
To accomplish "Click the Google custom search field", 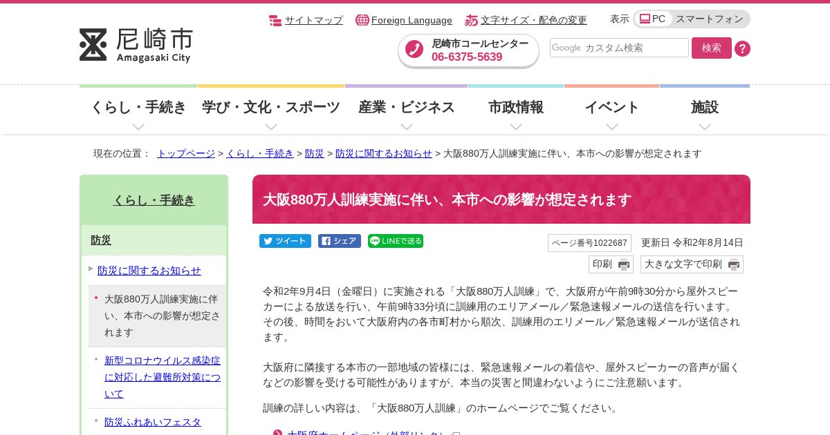I will (619, 48).
